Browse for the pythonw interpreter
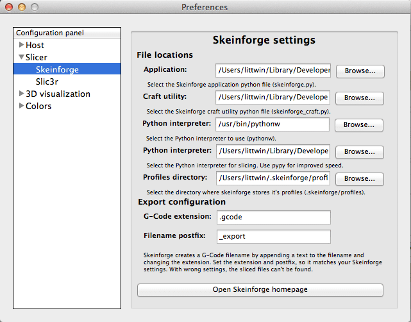Screen dimensions: 411x322 tap(359, 125)
